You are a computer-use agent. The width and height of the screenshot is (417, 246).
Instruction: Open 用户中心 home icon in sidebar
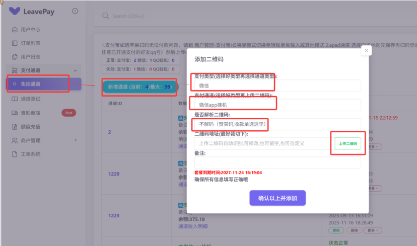[15, 30]
